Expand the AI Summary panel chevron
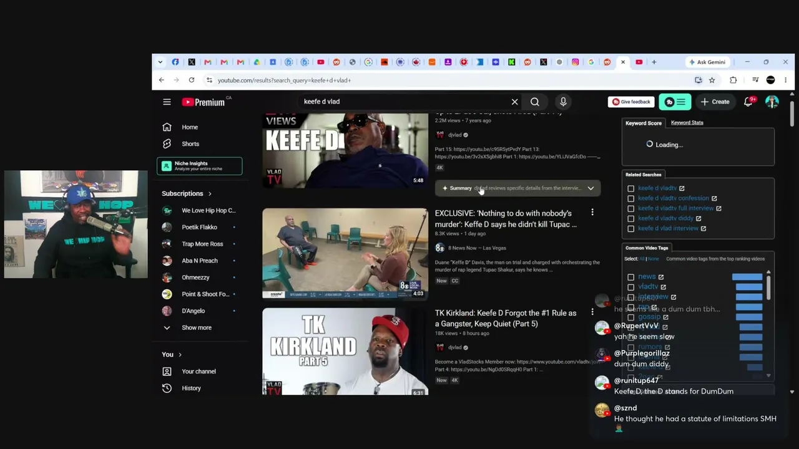 click(591, 188)
